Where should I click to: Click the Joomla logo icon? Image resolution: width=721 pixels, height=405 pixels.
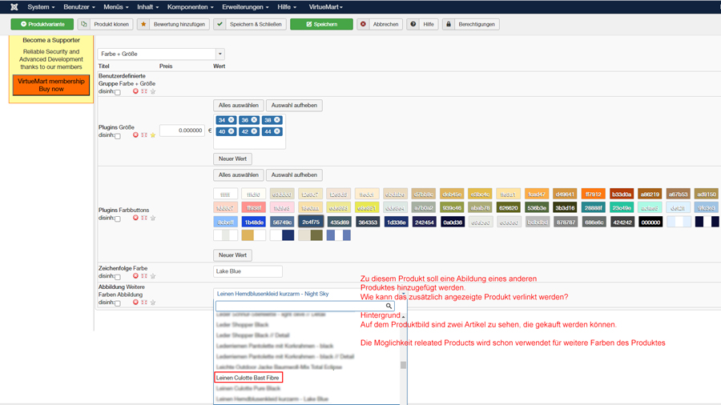(14, 7)
